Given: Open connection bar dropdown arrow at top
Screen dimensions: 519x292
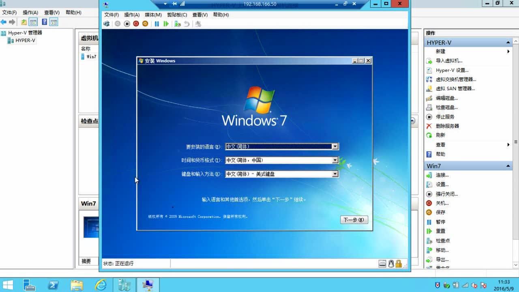Looking at the screenshot, I should point(165,4).
